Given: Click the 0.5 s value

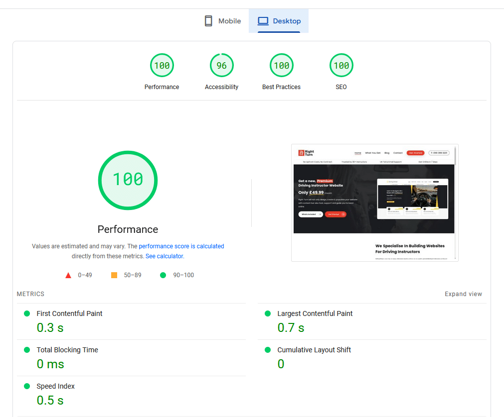Looking at the screenshot, I should point(50,400).
